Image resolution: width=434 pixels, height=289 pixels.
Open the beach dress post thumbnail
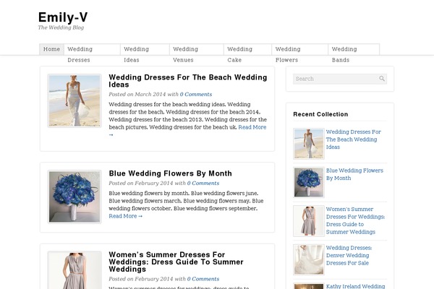75,100
